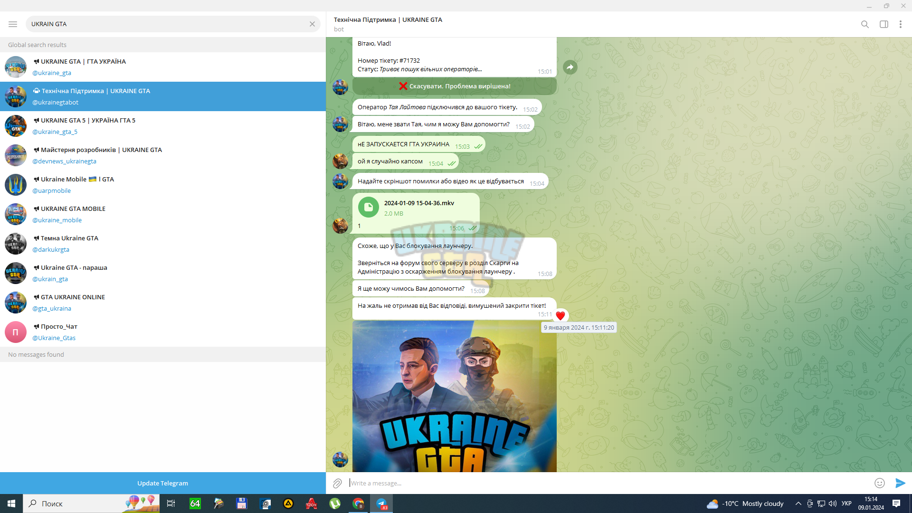This screenshot has height=513, width=912.
Task: Open GTA UKRAINE ONLINE channel result
Action: click(163, 303)
